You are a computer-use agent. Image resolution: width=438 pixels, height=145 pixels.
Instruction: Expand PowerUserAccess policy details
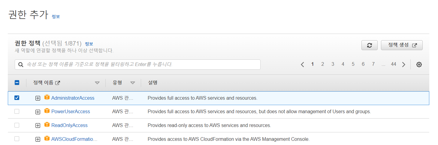(38, 112)
